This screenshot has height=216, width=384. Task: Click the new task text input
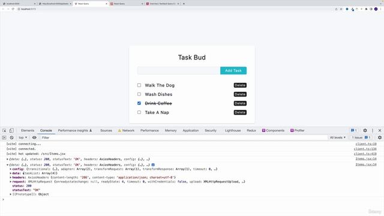(x=179, y=71)
